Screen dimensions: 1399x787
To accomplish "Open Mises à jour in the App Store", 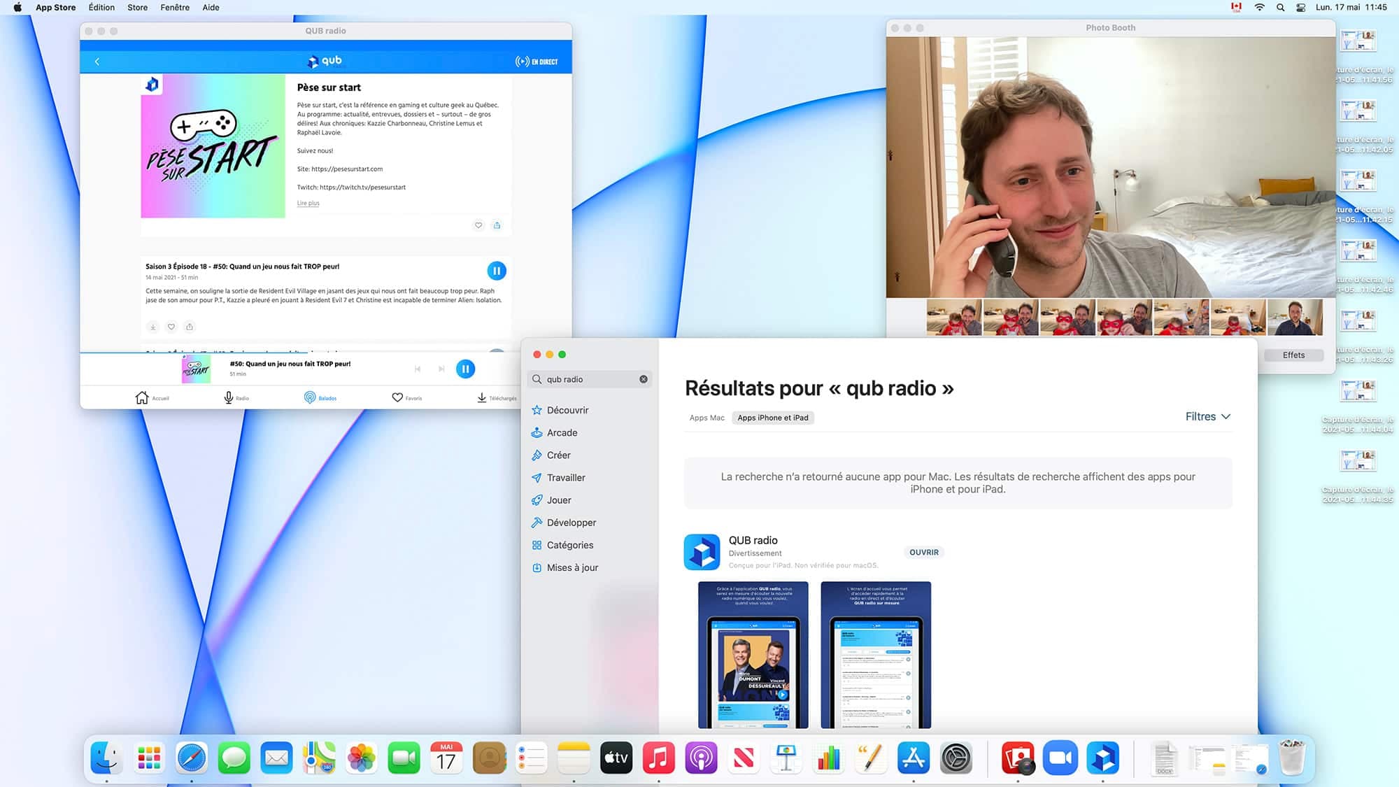I will click(x=572, y=567).
